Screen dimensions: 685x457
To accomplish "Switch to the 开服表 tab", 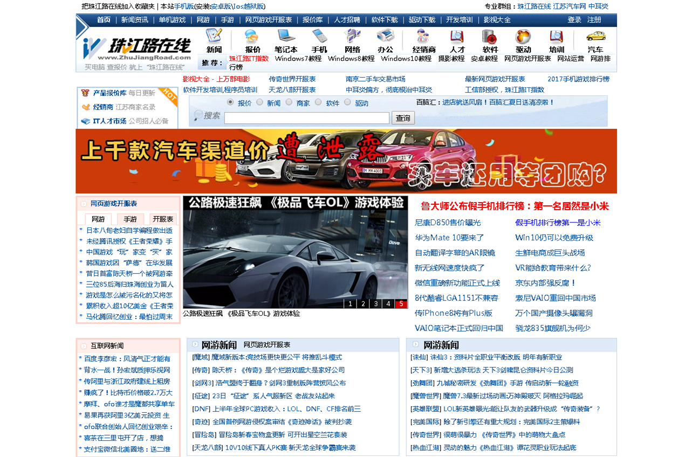I will 163,219.
